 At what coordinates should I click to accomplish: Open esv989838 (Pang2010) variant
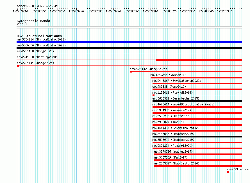point(169,87)
